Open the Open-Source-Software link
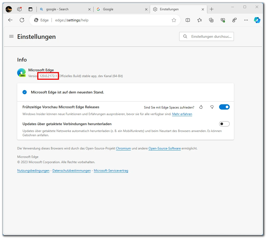 [165, 148]
